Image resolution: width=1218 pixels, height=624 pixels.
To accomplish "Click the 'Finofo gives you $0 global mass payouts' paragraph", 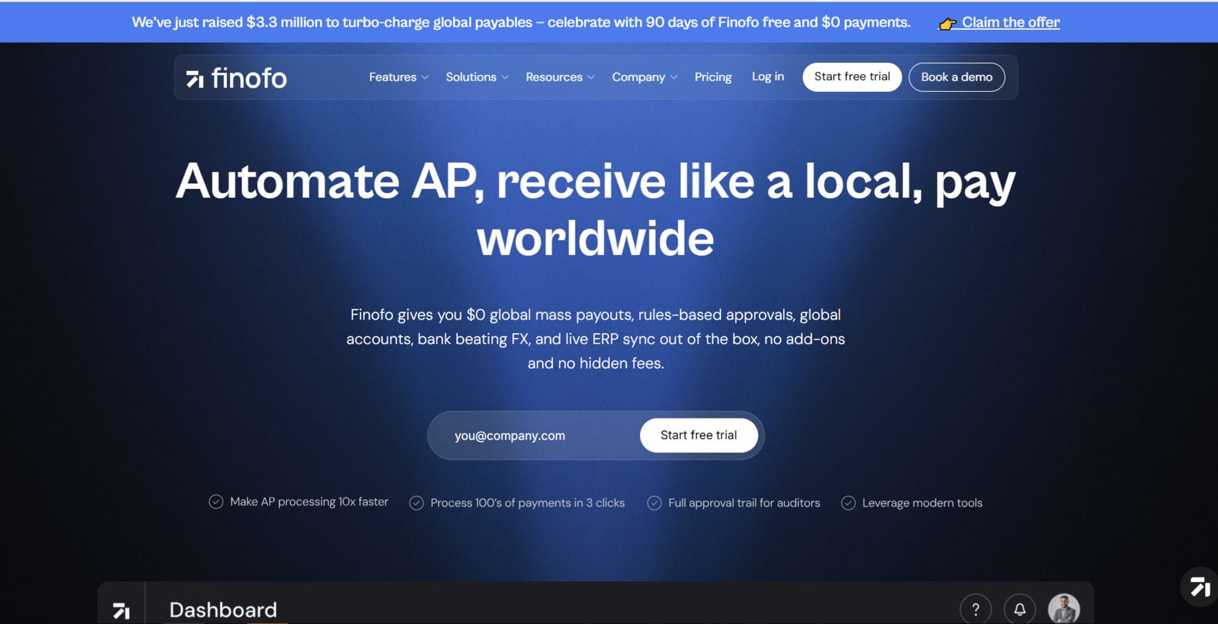I will pyautogui.click(x=596, y=338).
